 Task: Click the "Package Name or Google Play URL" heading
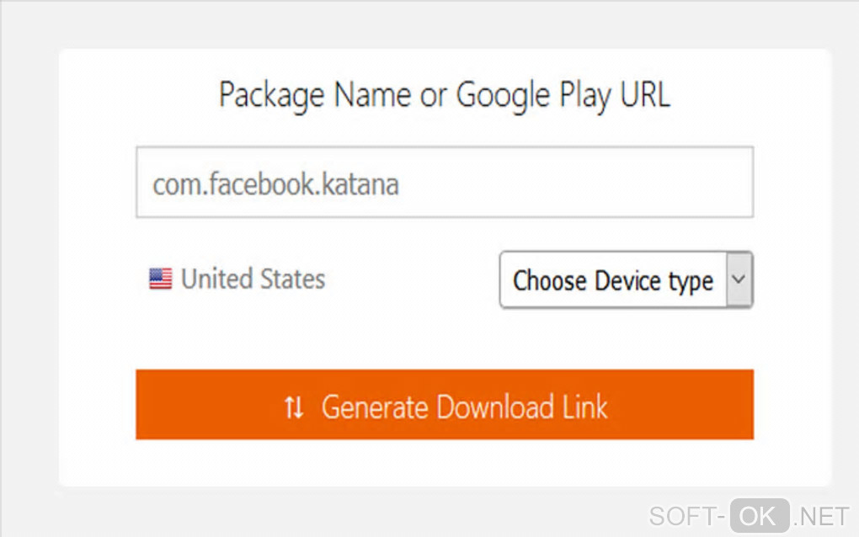444,95
